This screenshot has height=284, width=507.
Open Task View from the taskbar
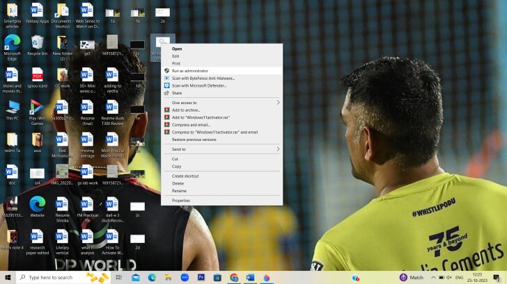[118, 277]
